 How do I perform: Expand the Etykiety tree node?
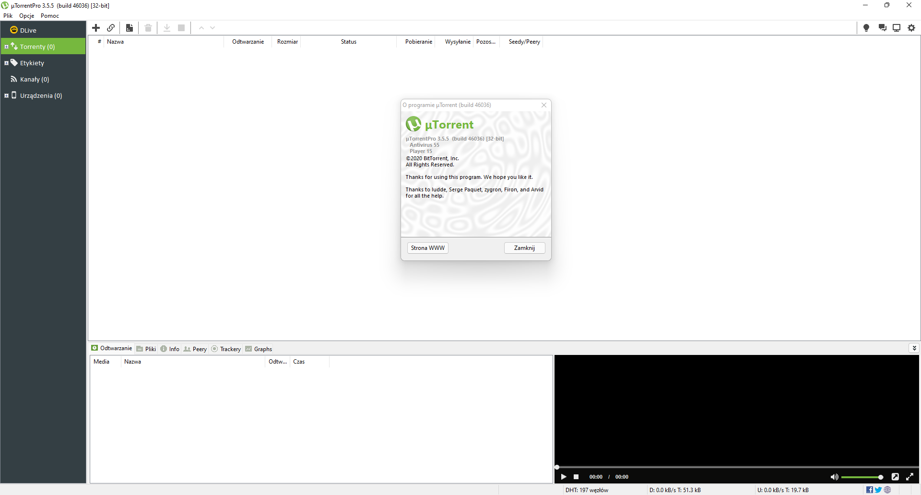(x=6, y=63)
